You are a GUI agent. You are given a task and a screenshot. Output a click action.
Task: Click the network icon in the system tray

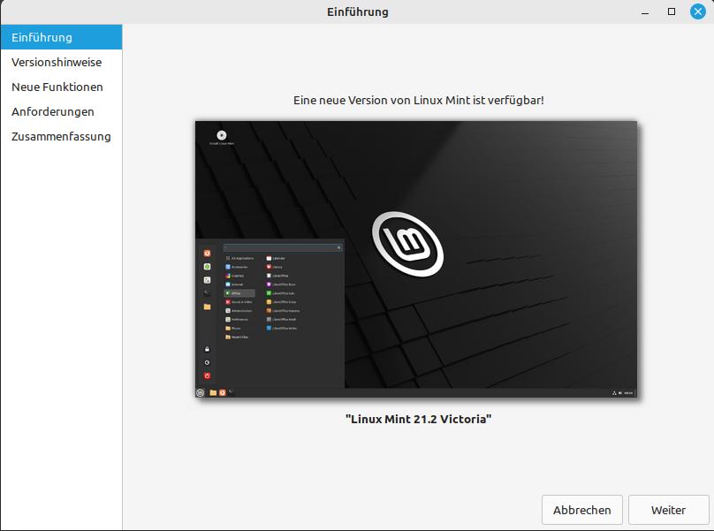coord(614,392)
